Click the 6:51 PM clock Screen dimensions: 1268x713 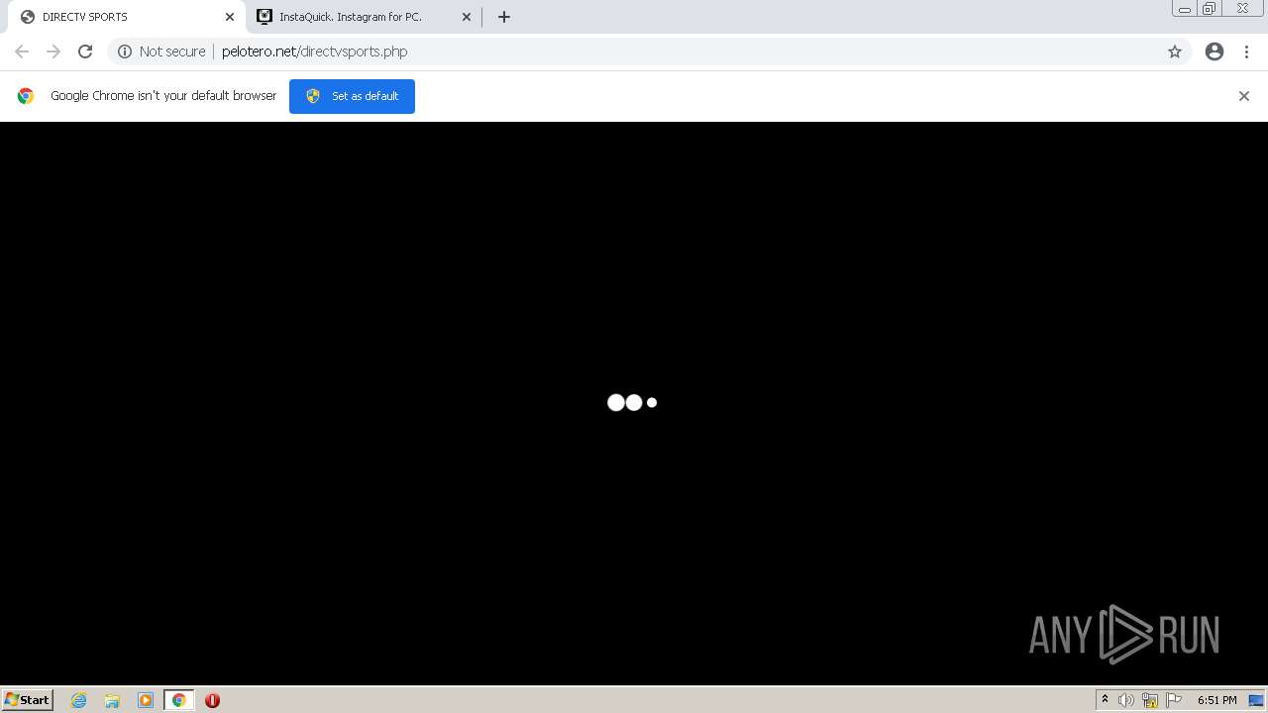click(x=1216, y=700)
